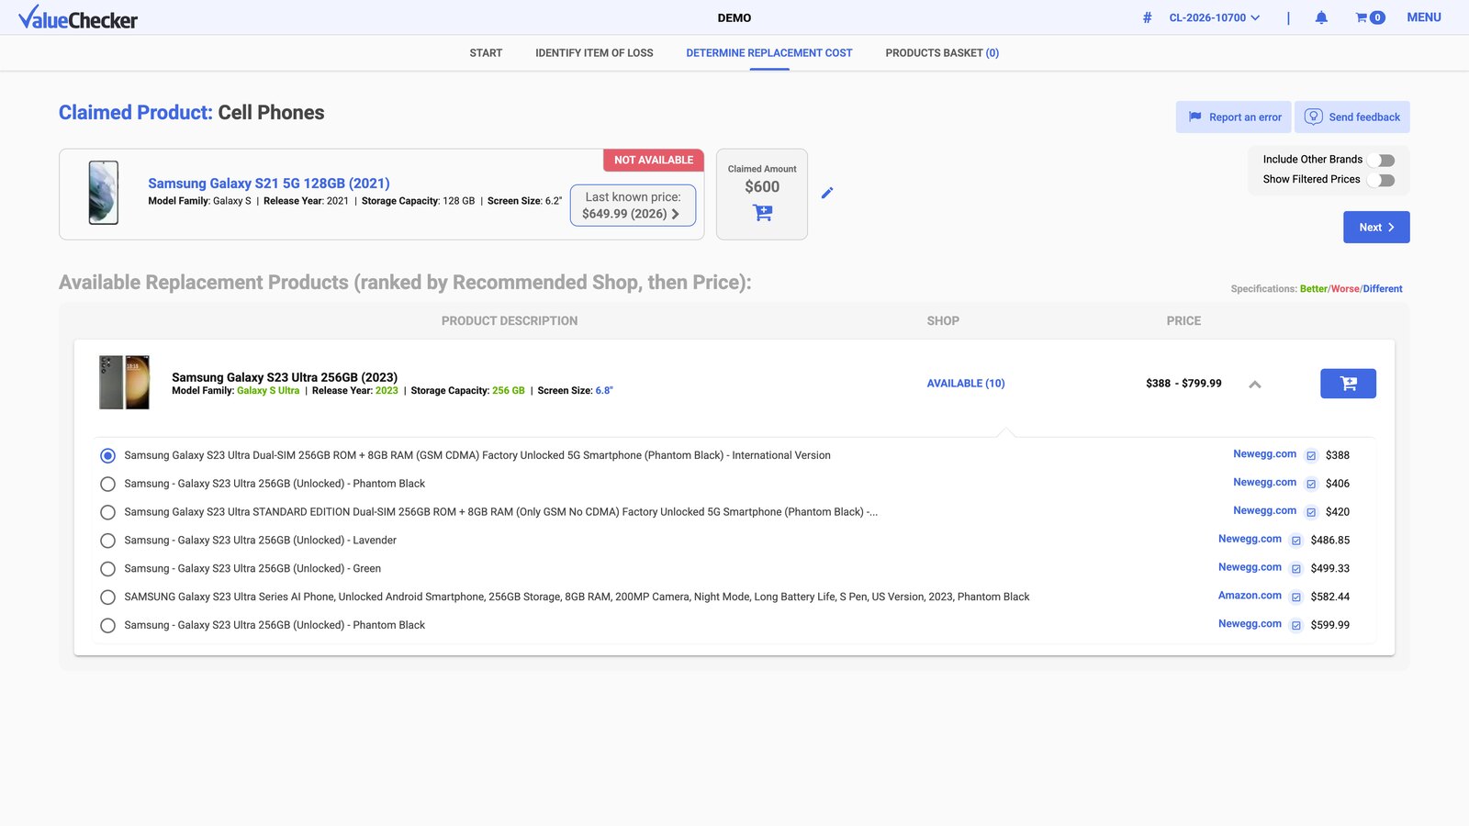Open the START step
Image resolution: width=1469 pixels, height=826 pixels.
tap(486, 53)
